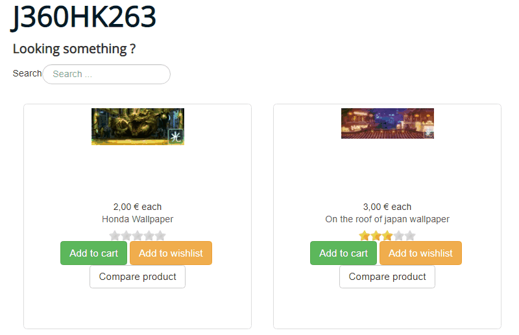Select first star on Japan wallpaper rating
Viewport: 519px width, 335px height.
click(365, 235)
